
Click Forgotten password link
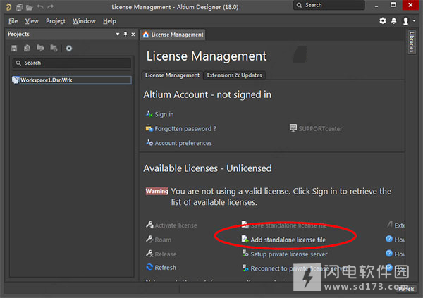(185, 129)
